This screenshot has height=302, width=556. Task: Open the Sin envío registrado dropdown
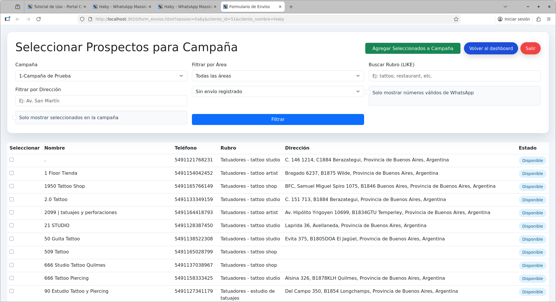tap(278, 91)
